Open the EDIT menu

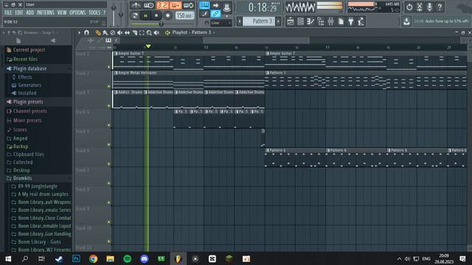tap(19, 13)
